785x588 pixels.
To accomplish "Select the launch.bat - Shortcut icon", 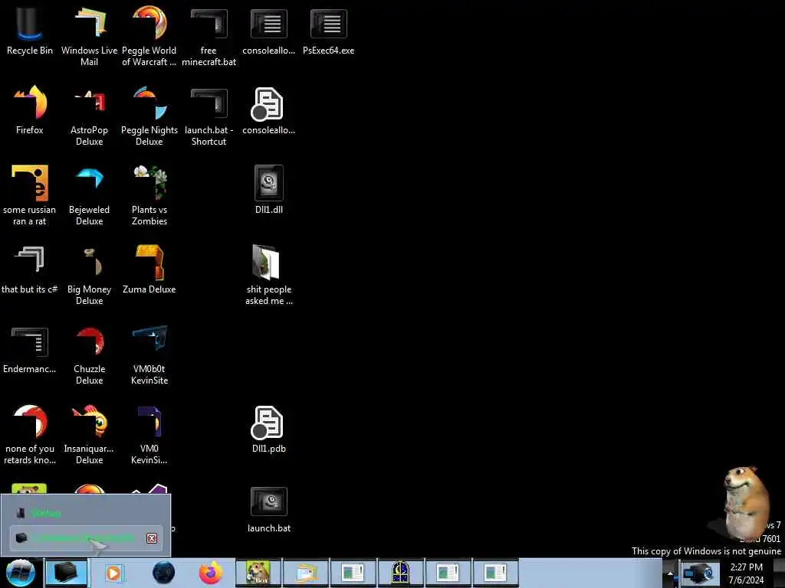I will click(209, 116).
